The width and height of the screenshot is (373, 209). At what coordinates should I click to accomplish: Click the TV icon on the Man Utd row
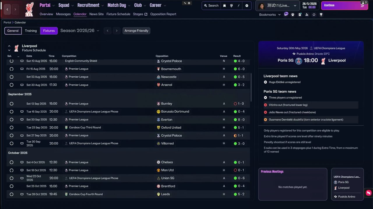tap(22, 170)
